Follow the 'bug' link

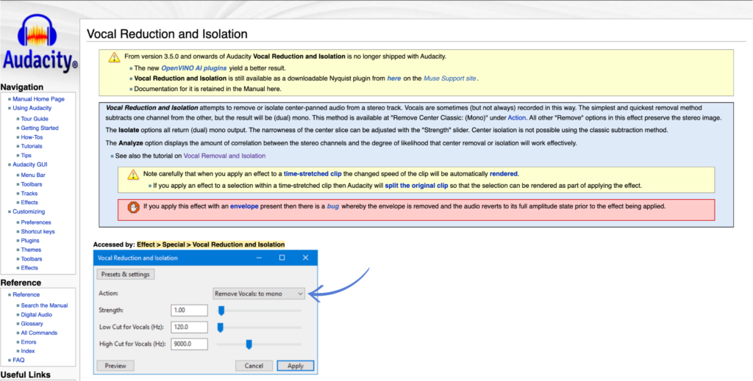tap(333, 207)
